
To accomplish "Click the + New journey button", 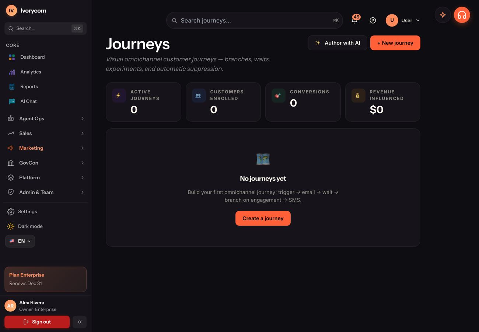I will click(395, 43).
